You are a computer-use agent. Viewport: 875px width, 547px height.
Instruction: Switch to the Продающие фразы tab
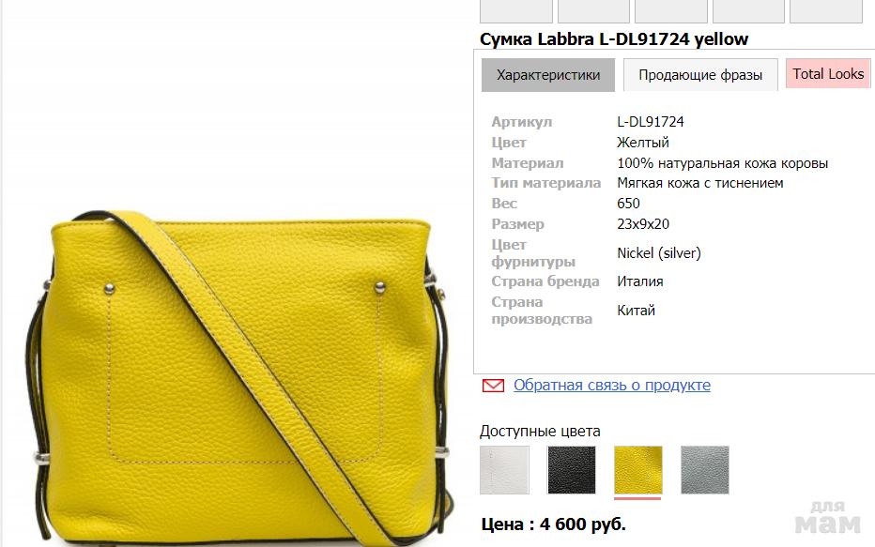click(x=700, y=75)
